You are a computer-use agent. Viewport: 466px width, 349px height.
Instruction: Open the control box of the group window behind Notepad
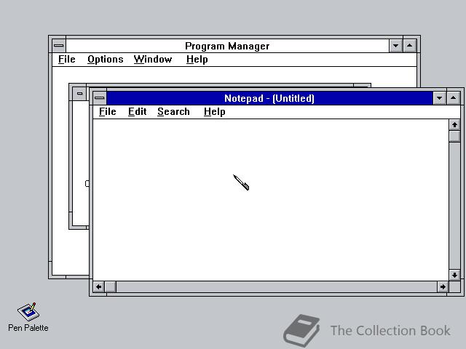(79, 94)
